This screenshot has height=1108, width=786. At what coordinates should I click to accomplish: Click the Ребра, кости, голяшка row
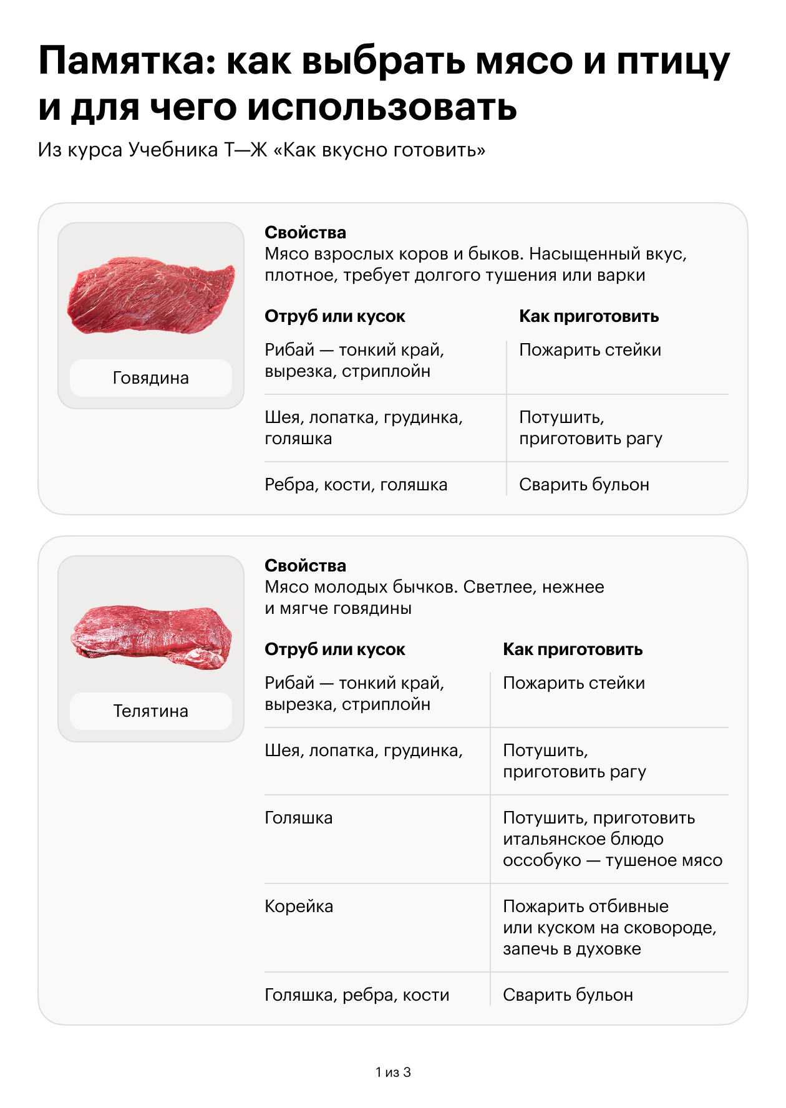[x=356, y=485]
